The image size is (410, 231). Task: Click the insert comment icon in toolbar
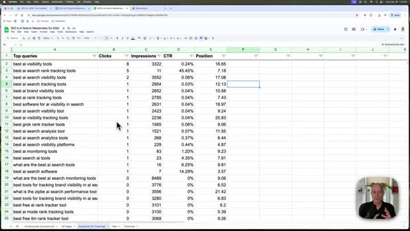pyautogui.click(x=191, y=38)
